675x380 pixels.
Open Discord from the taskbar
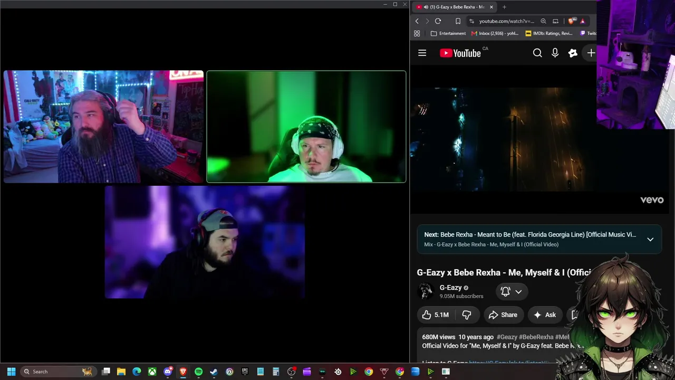pyautogui.click(x=168, y=372)
